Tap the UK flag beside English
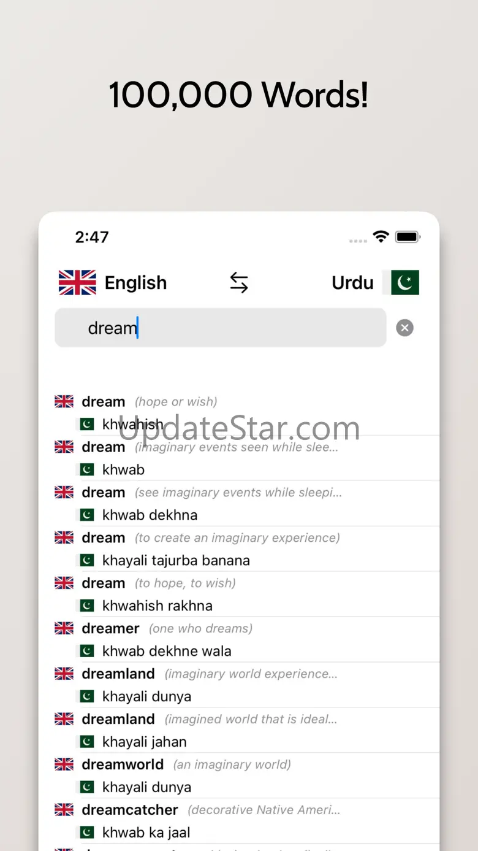Image resolution: width=478 pixels, height=851 pixels. pos(77,283)
